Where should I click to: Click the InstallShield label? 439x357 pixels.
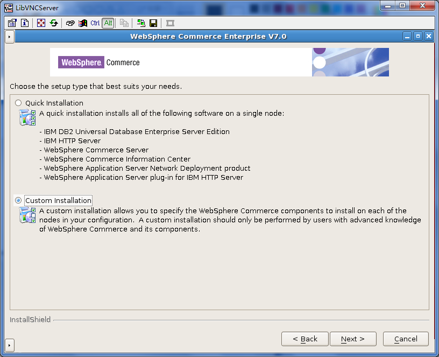point(30,320)
